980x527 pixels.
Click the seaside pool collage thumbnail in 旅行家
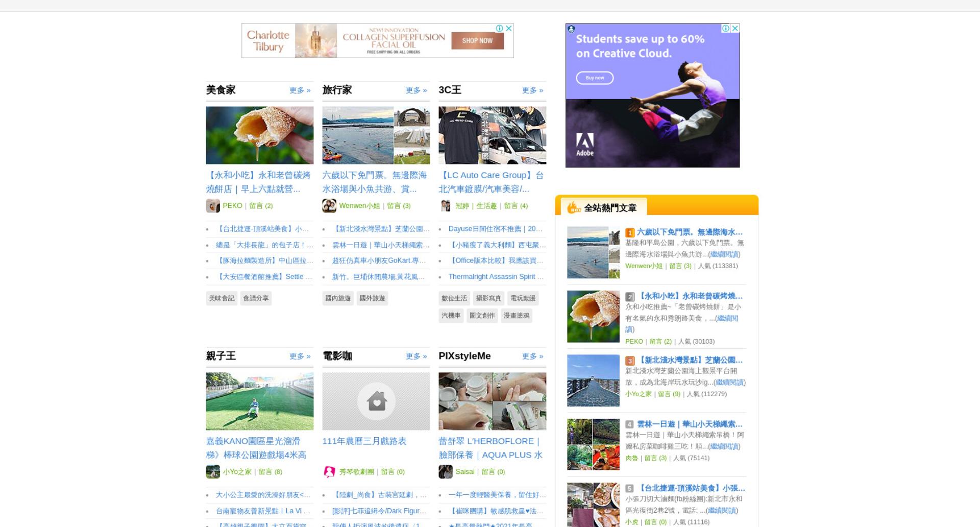pos(376,135)
